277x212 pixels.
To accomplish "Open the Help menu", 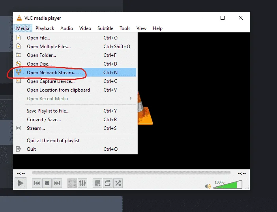I will [157, 28].
